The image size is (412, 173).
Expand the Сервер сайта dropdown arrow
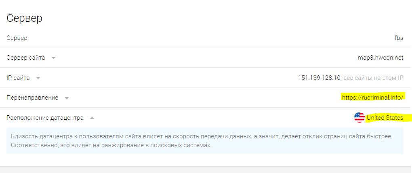click(x=53, y=58)
